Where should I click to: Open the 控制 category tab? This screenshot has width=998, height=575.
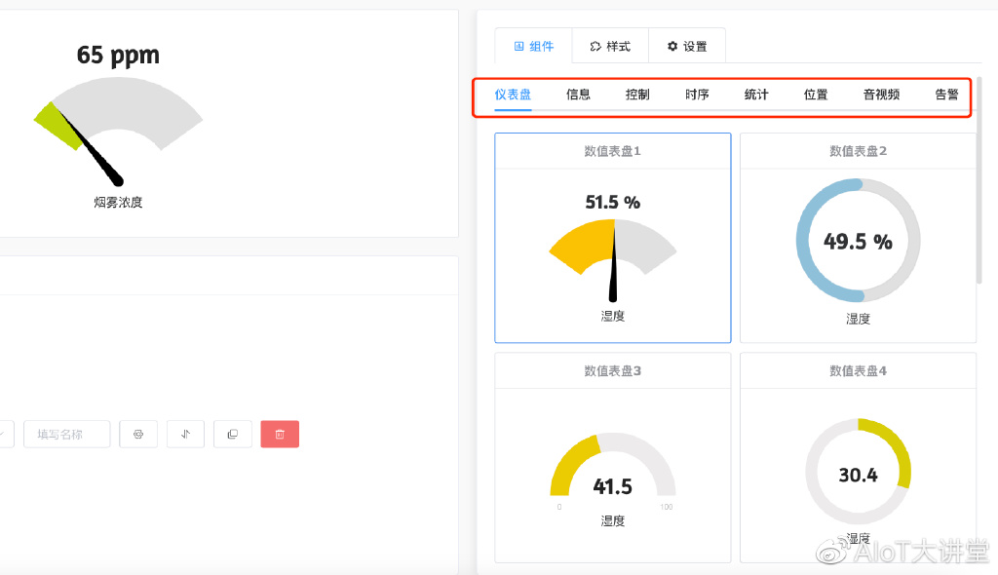(637, 95)
